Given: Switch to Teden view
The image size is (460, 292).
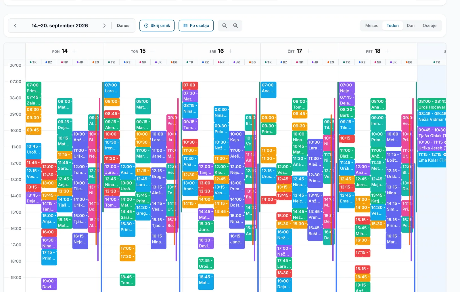Looking at the screenshot, I should (392, 26).
